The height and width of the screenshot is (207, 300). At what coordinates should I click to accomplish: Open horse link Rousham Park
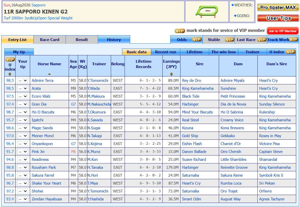pos(44,167)
